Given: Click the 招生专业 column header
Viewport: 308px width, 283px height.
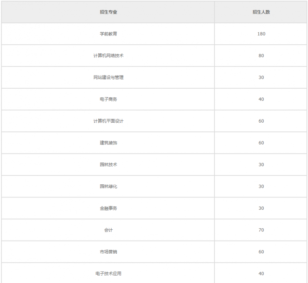Looking at the screenshot, I should pyautogui.click(x=108, y=12).
